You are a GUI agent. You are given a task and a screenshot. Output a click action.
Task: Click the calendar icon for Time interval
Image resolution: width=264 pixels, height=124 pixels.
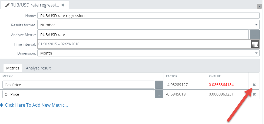[x=255, y=44]
